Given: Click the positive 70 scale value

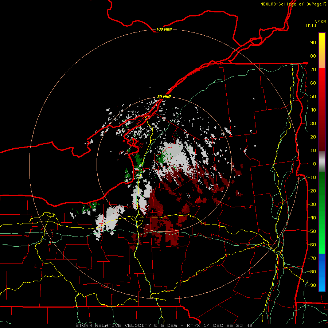Looking at the screenshot, I should (x=313, y=70).
